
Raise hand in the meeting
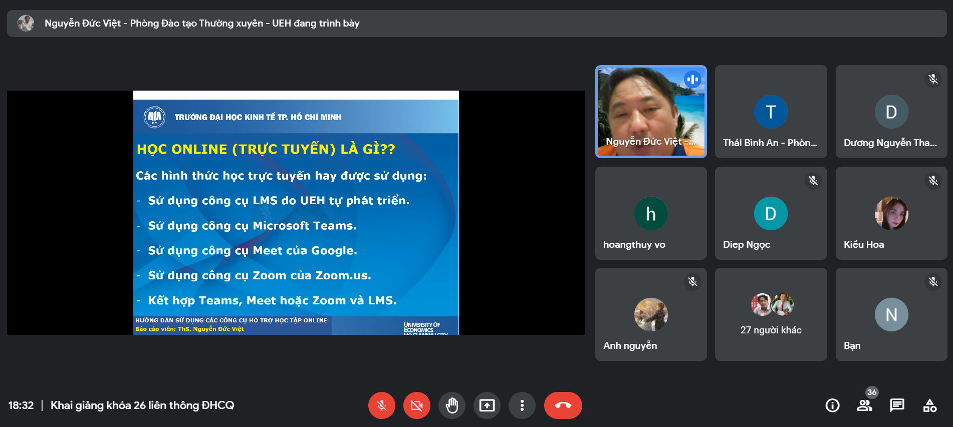coord(452,405)
